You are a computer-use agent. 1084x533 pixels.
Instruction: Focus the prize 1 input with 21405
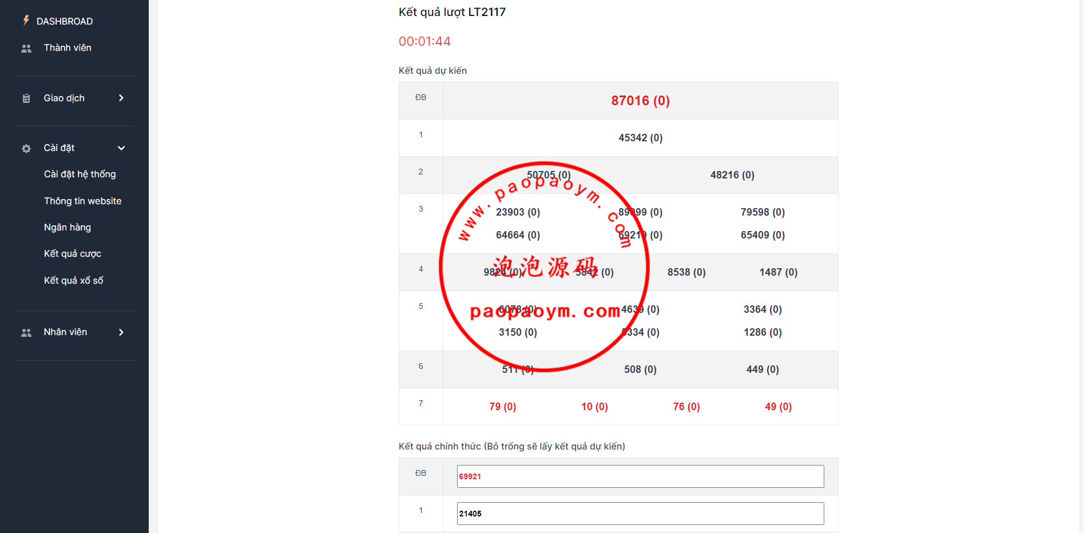click(x=640, y=514)
